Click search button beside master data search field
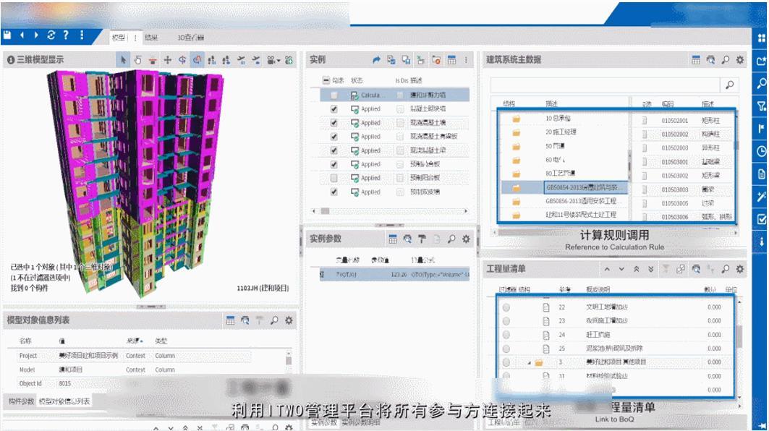This screenshot has width=769, height=431. 729,85
